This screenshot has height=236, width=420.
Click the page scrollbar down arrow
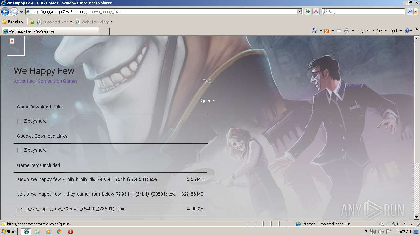417,217
